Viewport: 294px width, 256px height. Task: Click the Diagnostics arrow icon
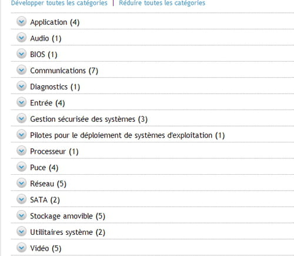tap(21, 86)
